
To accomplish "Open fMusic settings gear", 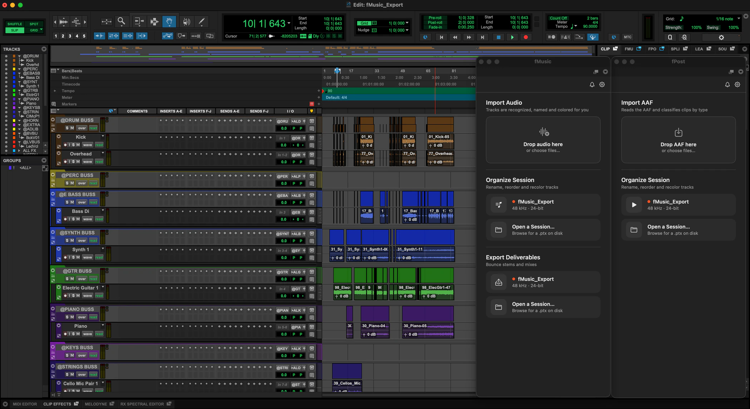I will (x=602, y=85).
